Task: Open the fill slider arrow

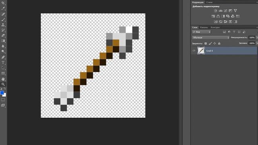Action: 257,43
